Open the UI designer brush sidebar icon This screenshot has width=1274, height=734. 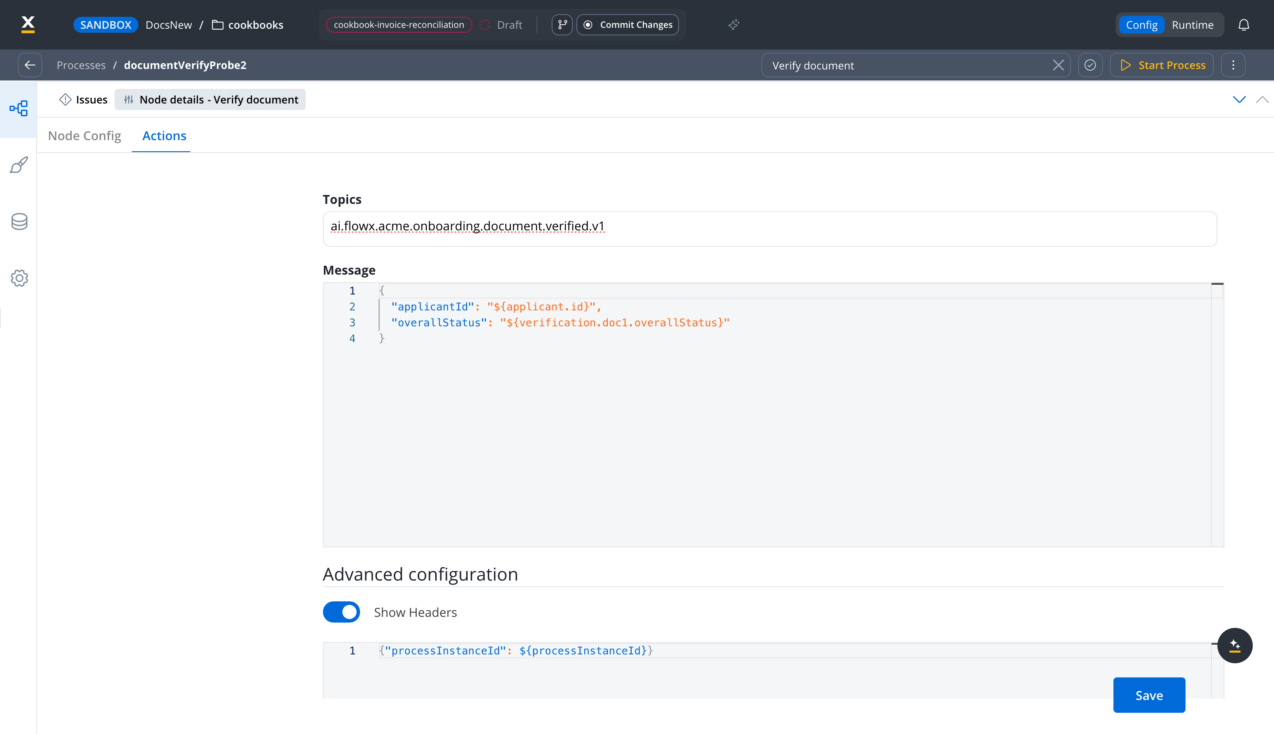(19, 165)
